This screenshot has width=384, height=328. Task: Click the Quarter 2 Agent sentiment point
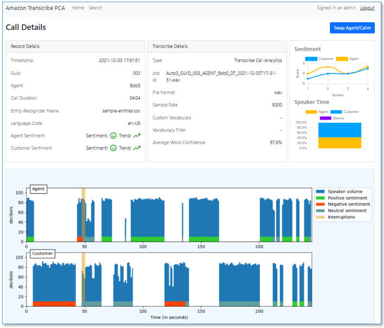(x=328, y=67)
